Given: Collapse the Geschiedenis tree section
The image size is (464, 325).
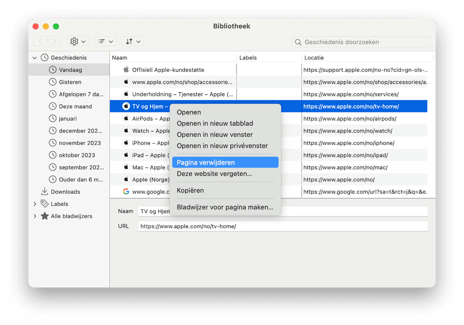Looking at the screenshot, I should point(35,58).
